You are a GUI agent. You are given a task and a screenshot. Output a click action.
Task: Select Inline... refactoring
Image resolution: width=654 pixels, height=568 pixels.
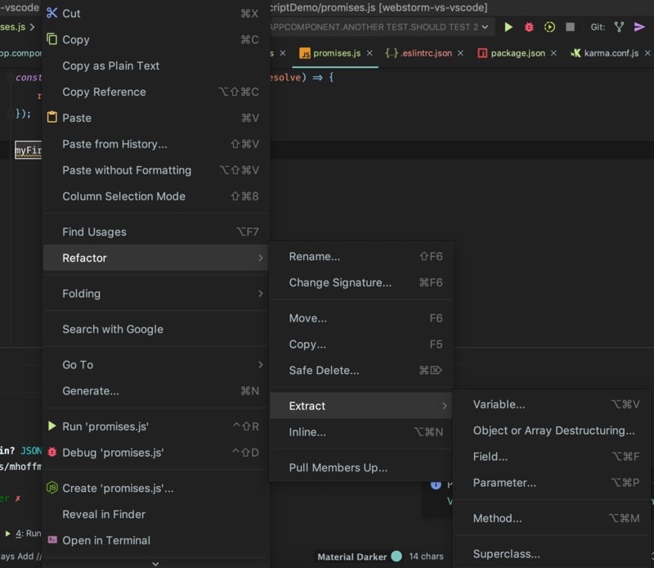point(361,431)
